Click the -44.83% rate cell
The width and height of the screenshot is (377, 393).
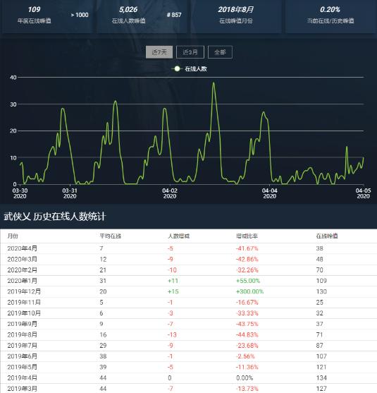tap(247, 334)
